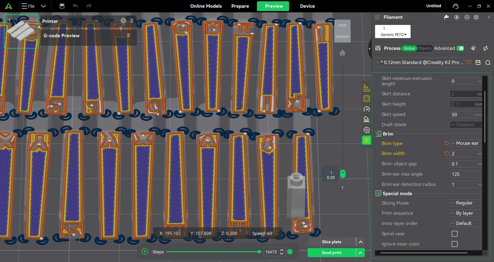Viewport: 494px width, 262px height.
Task: Click the filament spool category icon
Action: point(367,130)
